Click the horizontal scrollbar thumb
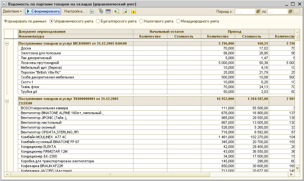This screenshot has width=304, height=181. tap(110, 175)
